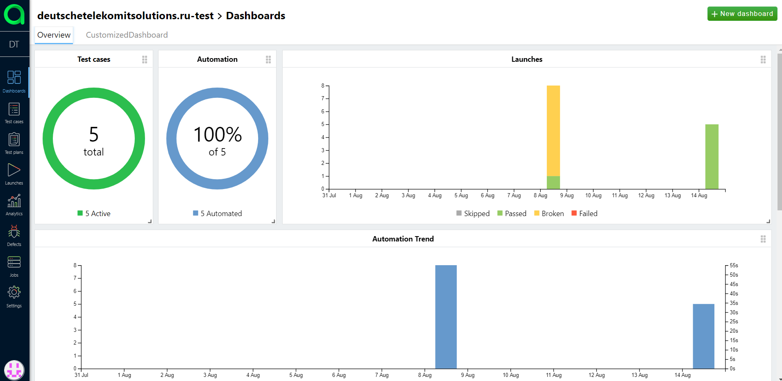Go to Test cases in sidebar
The height and width of the screenshot is (381, 782).
14,113
